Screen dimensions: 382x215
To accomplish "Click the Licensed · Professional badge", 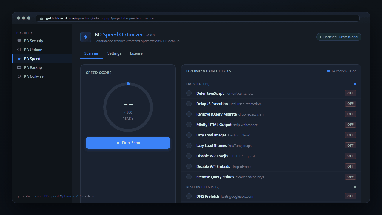I will pos(339,37).
